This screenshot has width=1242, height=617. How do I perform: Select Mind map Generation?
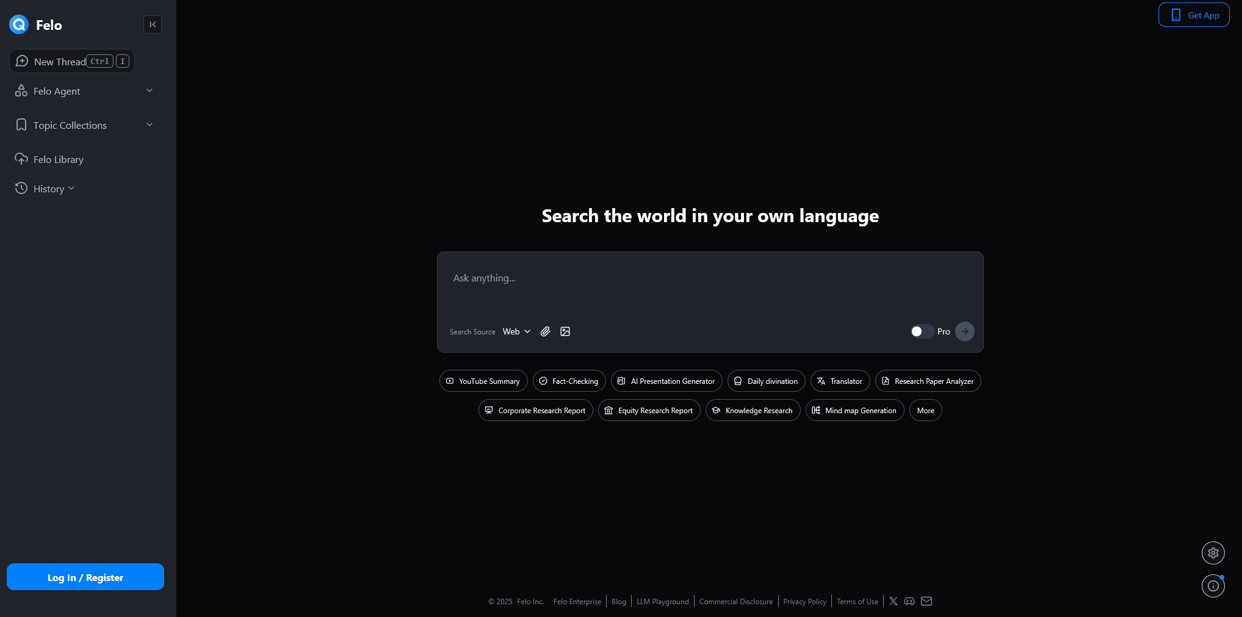click(x=855, y=410)
